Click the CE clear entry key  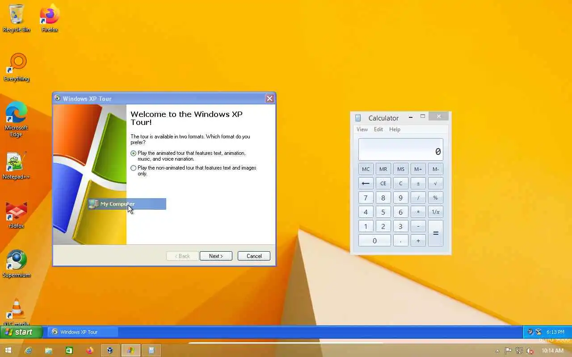(x=383, y=183)
